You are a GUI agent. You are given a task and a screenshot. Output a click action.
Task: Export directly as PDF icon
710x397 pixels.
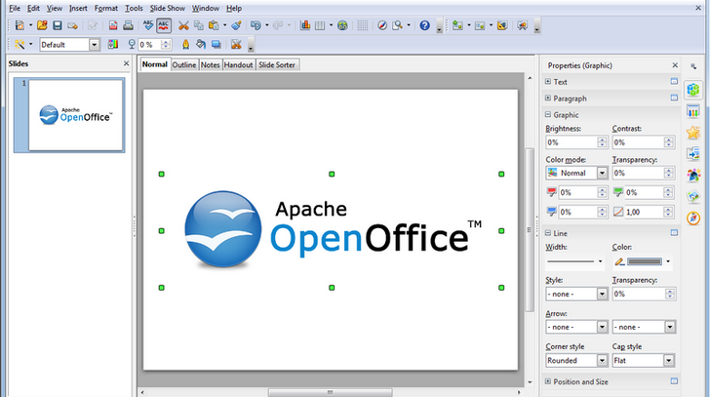(x=113, y=25)
